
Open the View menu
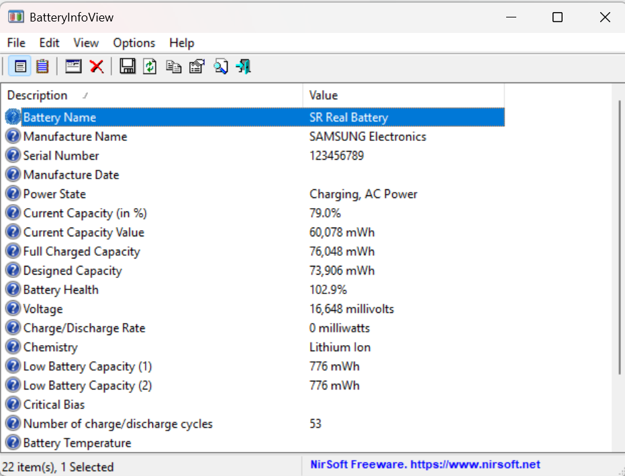pos(86,43)
